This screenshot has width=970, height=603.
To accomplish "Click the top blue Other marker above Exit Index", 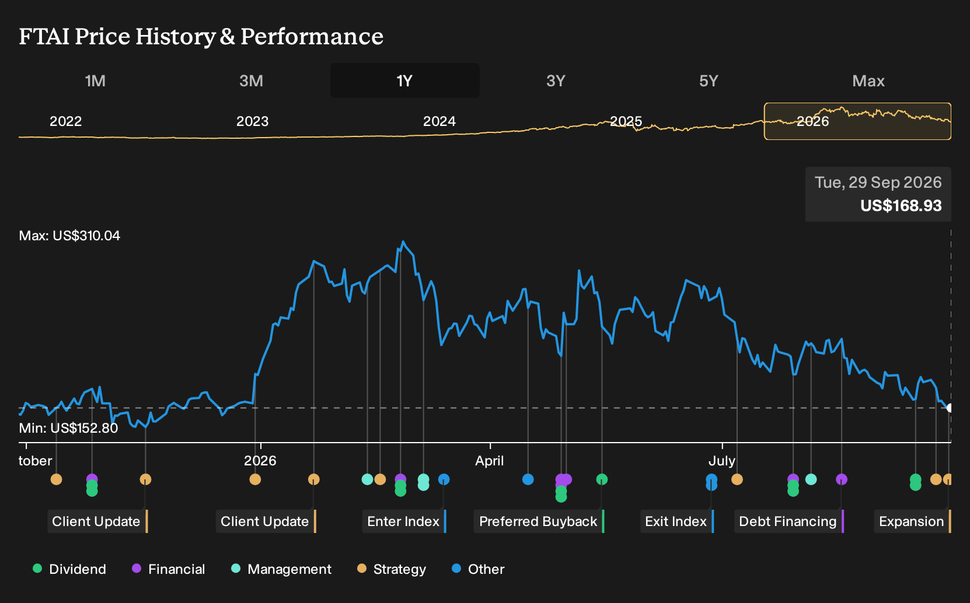I will [x=711, y=479].
